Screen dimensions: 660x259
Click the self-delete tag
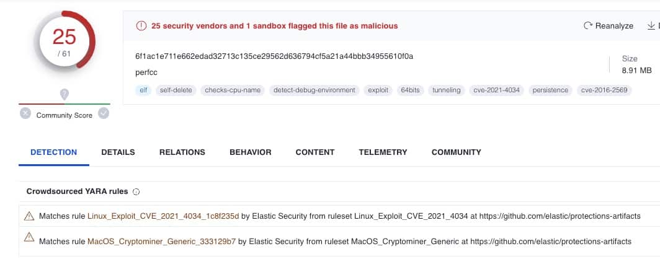coord(176,90)
